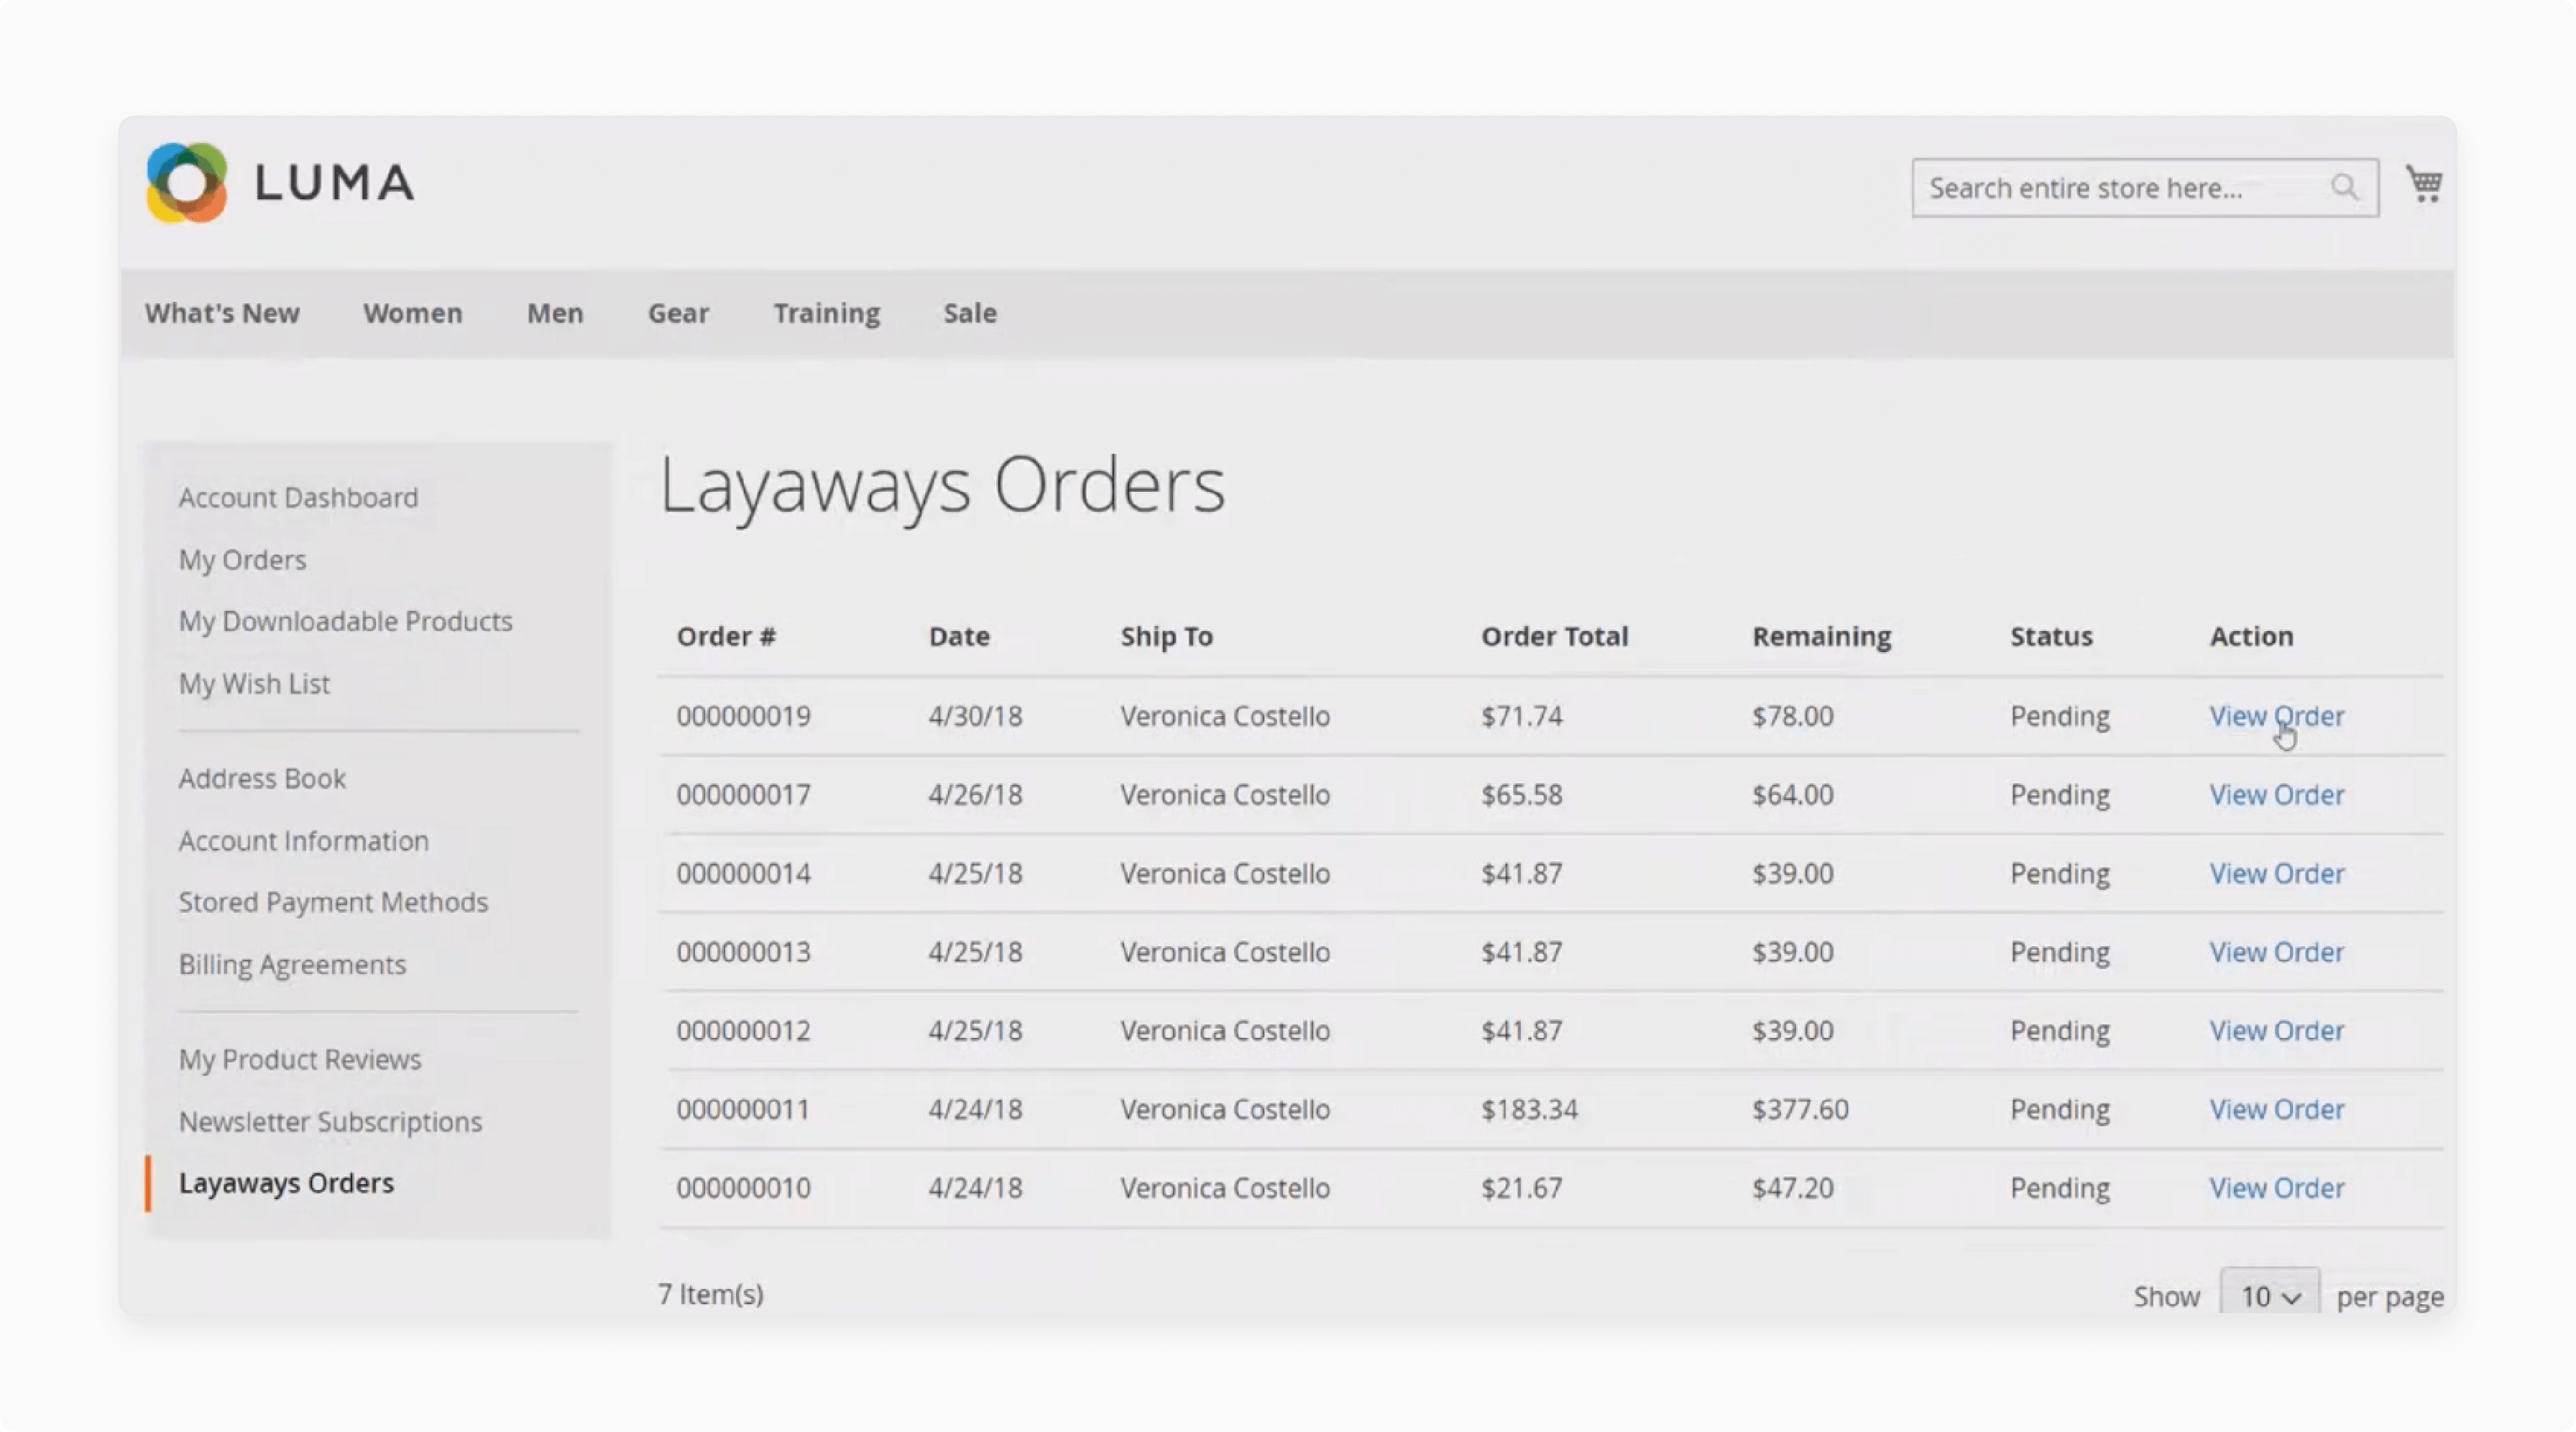Open the What's New menu

222,313
